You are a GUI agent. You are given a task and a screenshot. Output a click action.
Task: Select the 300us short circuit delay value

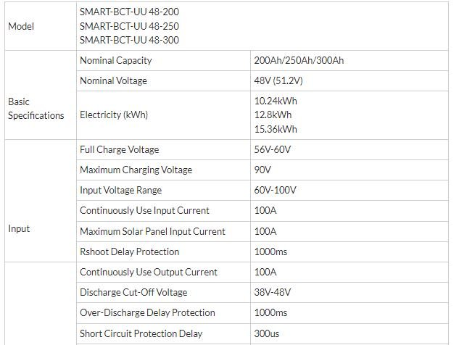pos(265,333)
